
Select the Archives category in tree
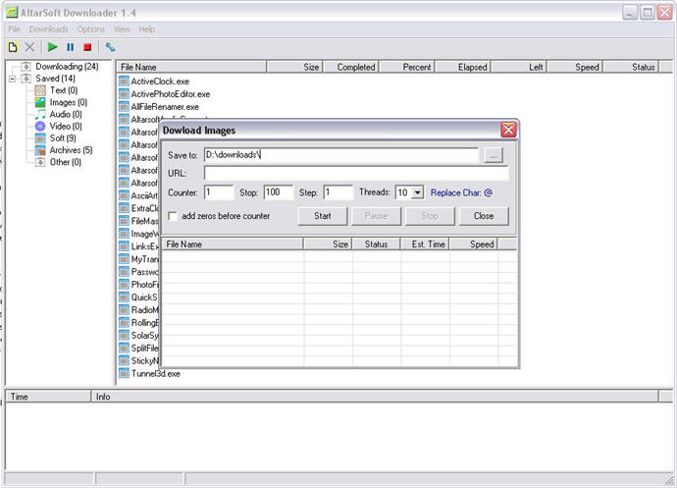click(70, 150)
